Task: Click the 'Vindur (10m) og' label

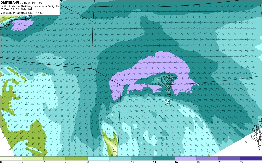Action: tap(32, 3)
